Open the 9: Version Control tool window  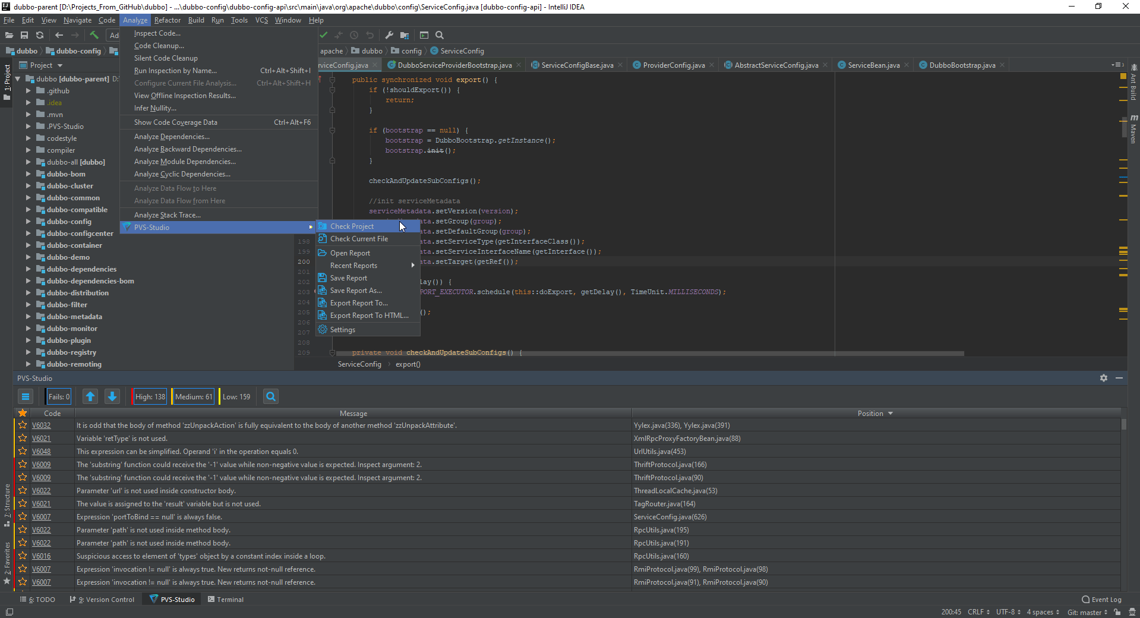102,600
